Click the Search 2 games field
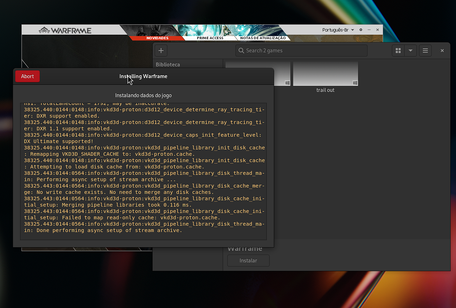 click(301, 50)
